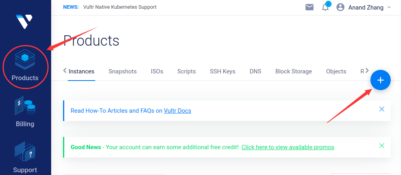Image resolution: width=401 pixels, height=175 pixels.
Task: Click the blue plus deploy button
Action: [380, 80]
